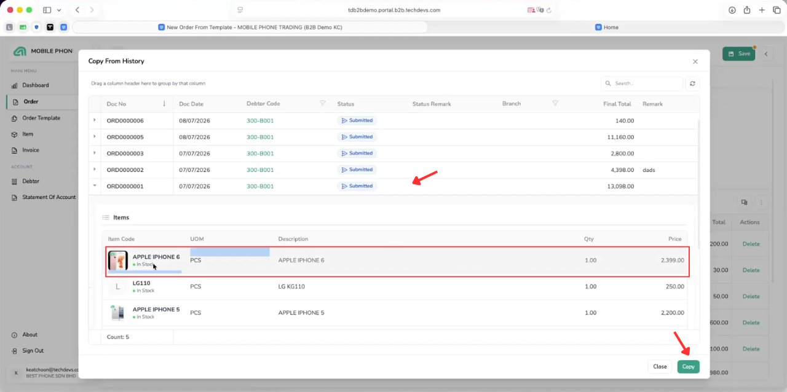This screenshot has width=787, height=392.
Task: Click the Doc Date column header
Action: pyautogui.click(x=191, y=104)
